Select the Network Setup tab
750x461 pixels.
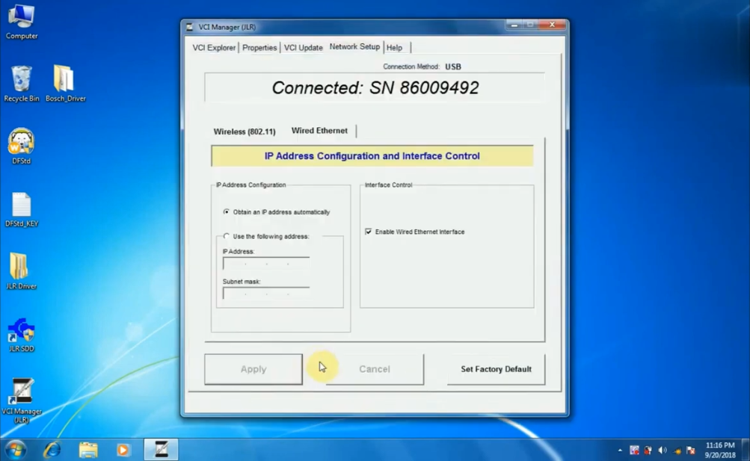pyautogui.click(x=354, y=47)
